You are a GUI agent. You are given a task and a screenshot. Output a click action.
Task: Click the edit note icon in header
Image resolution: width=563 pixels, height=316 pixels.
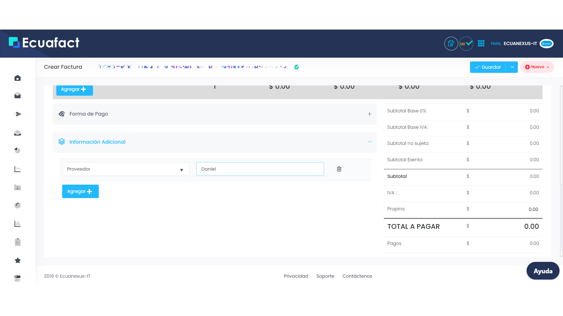pos(451,44)
